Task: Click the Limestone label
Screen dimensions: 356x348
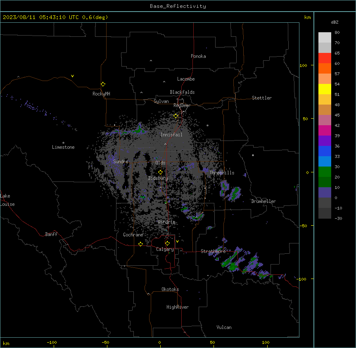Action: coord(63,147)
